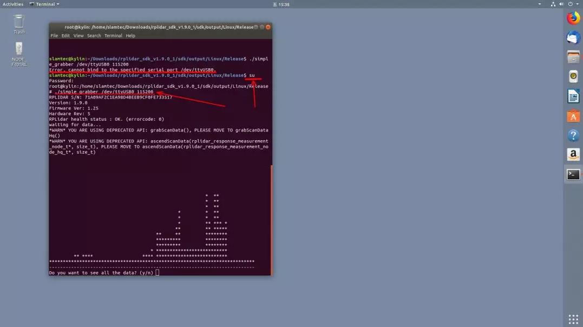
Task: Open the NODE F401RE drive icon
Action: (19, 54)
